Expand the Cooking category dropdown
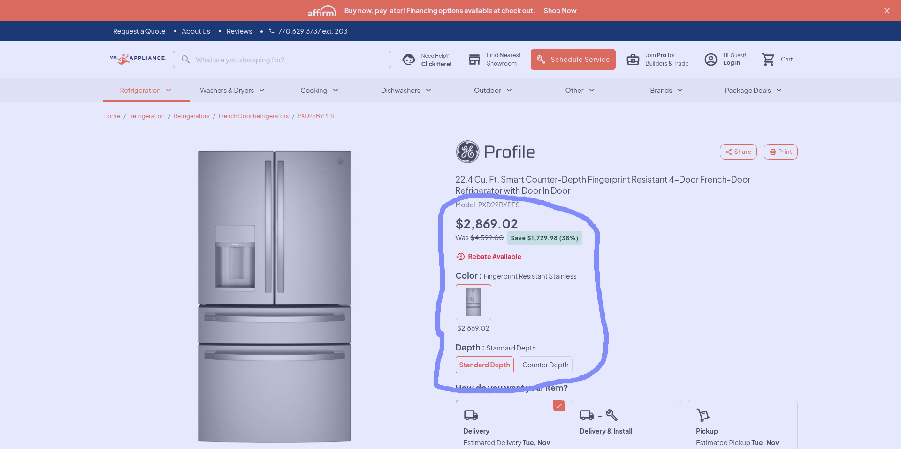The height and width of the screenshot is (449, 901). point(319,91)
